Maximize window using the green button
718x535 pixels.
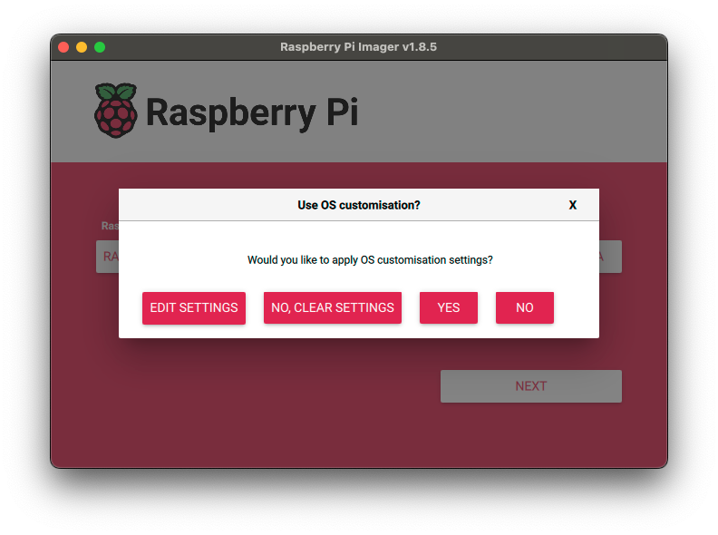100,47
